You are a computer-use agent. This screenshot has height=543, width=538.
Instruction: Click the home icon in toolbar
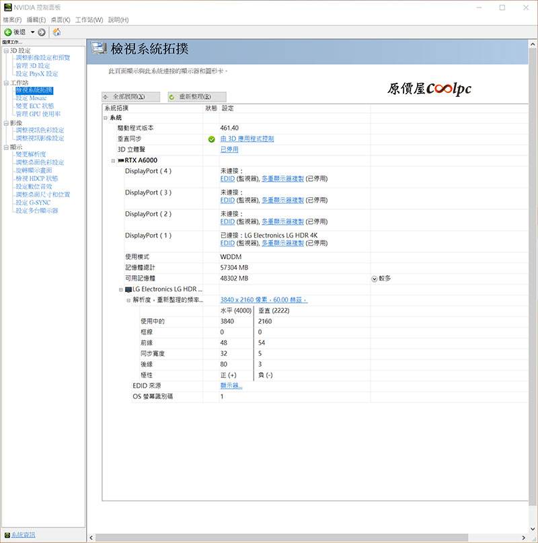pos(56,32)
